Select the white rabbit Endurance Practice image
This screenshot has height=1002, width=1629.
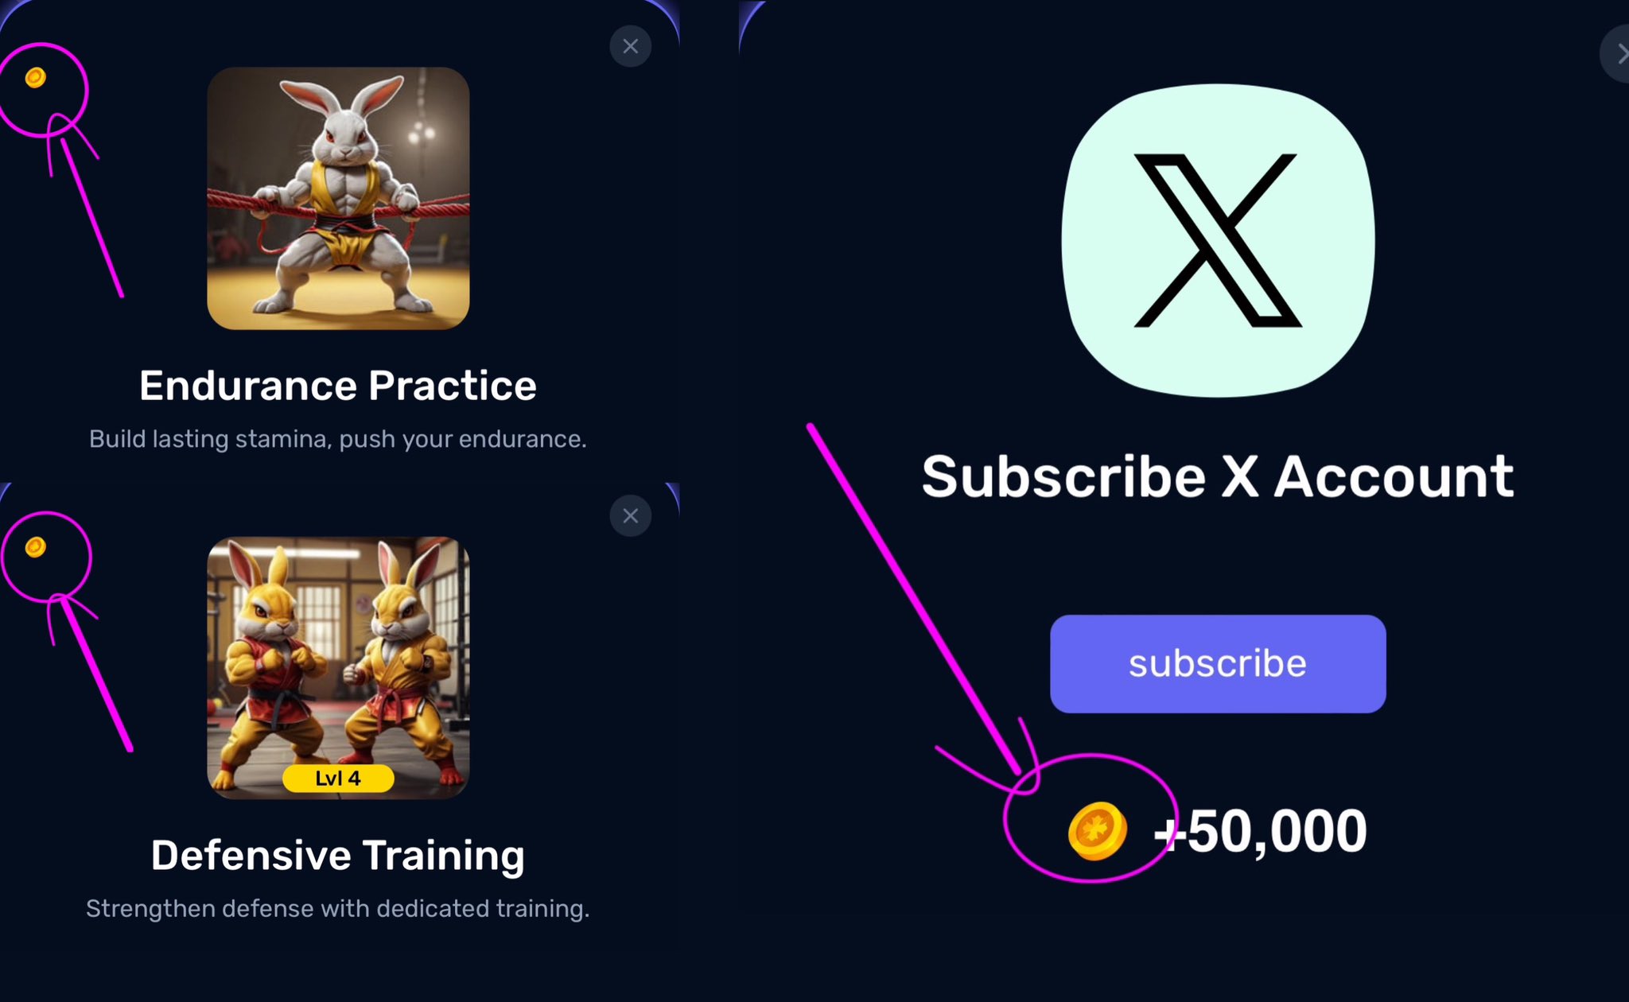(x=338, y=198)
